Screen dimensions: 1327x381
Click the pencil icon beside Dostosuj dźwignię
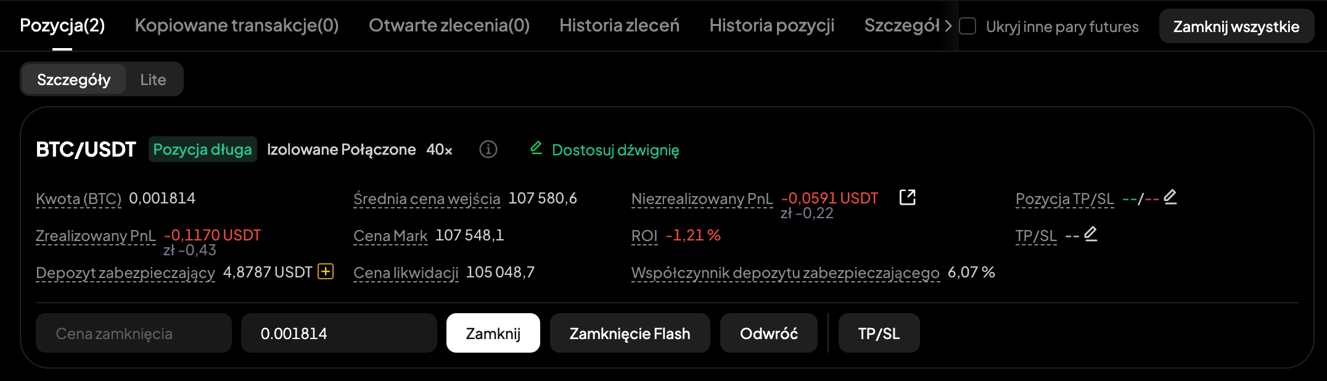[x=536, y=148]
